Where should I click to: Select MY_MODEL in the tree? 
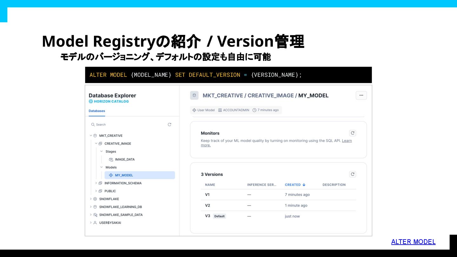(140, 175)
